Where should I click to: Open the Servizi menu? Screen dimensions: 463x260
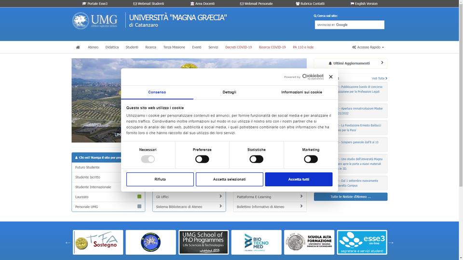click(x=213, y=47)
